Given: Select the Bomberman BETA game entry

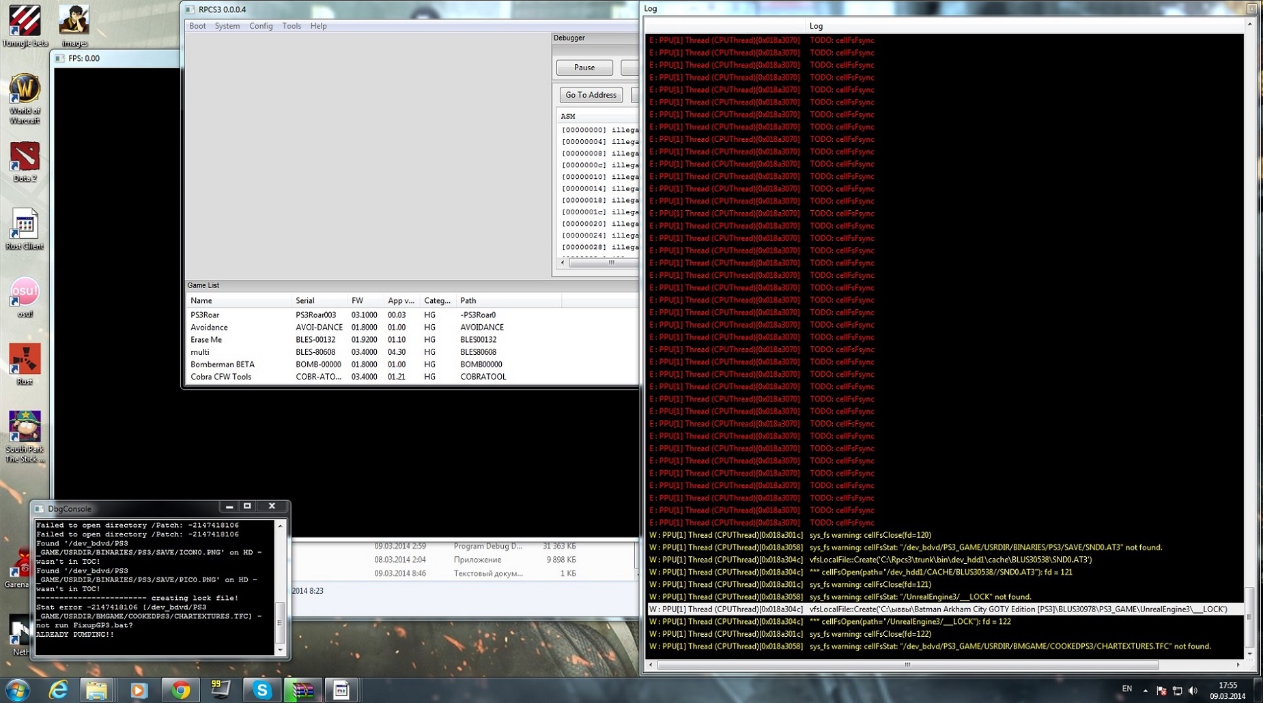Looking at the screenshot, I should click(223, 364).
